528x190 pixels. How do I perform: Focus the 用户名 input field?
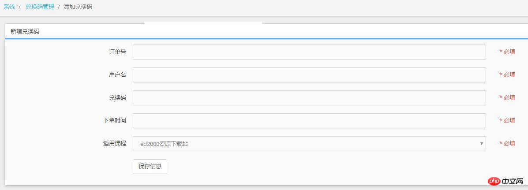(x=309, y=75)
